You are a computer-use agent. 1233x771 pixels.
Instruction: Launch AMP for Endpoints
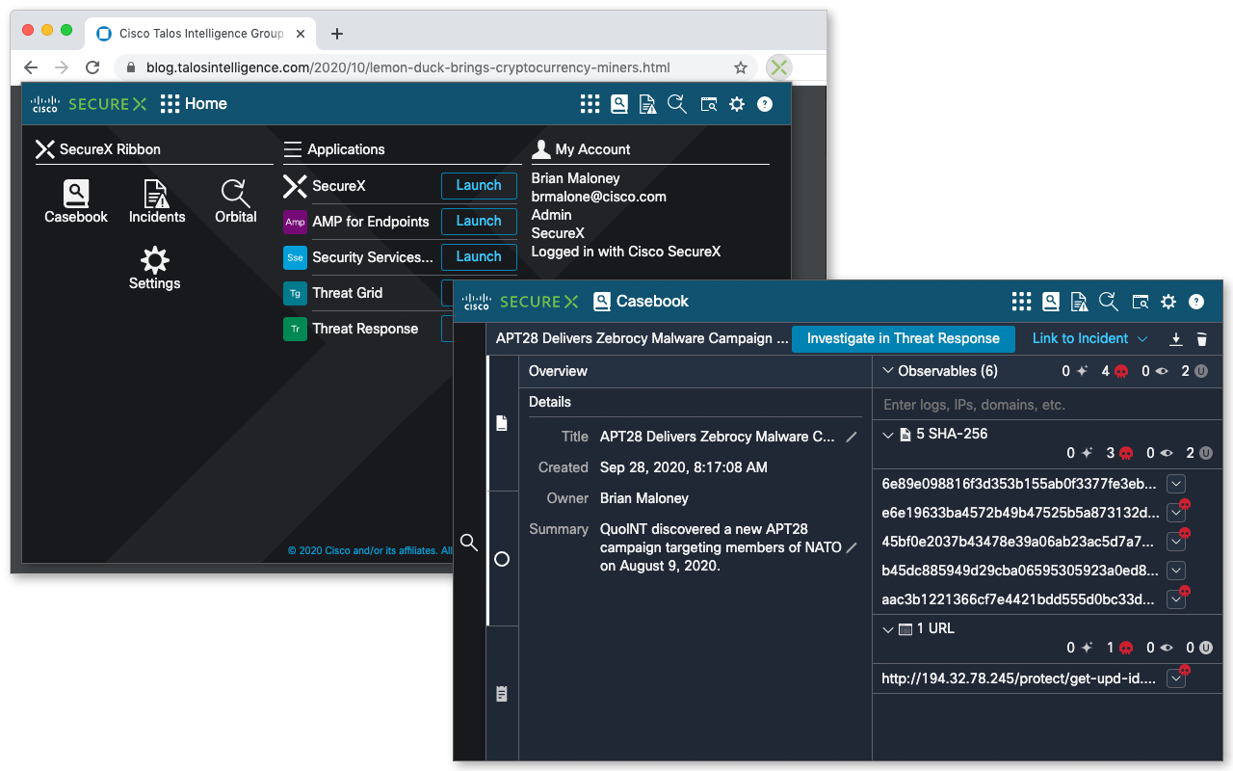point(479,221)
